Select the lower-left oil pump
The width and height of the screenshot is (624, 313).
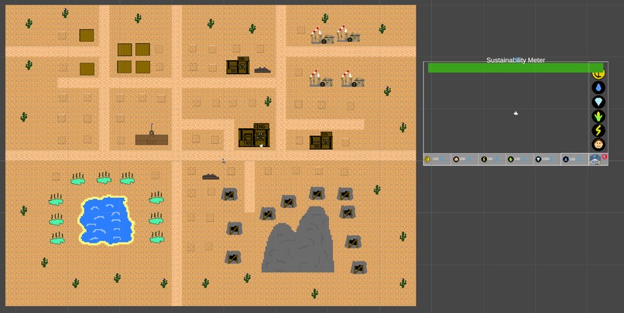321,79
